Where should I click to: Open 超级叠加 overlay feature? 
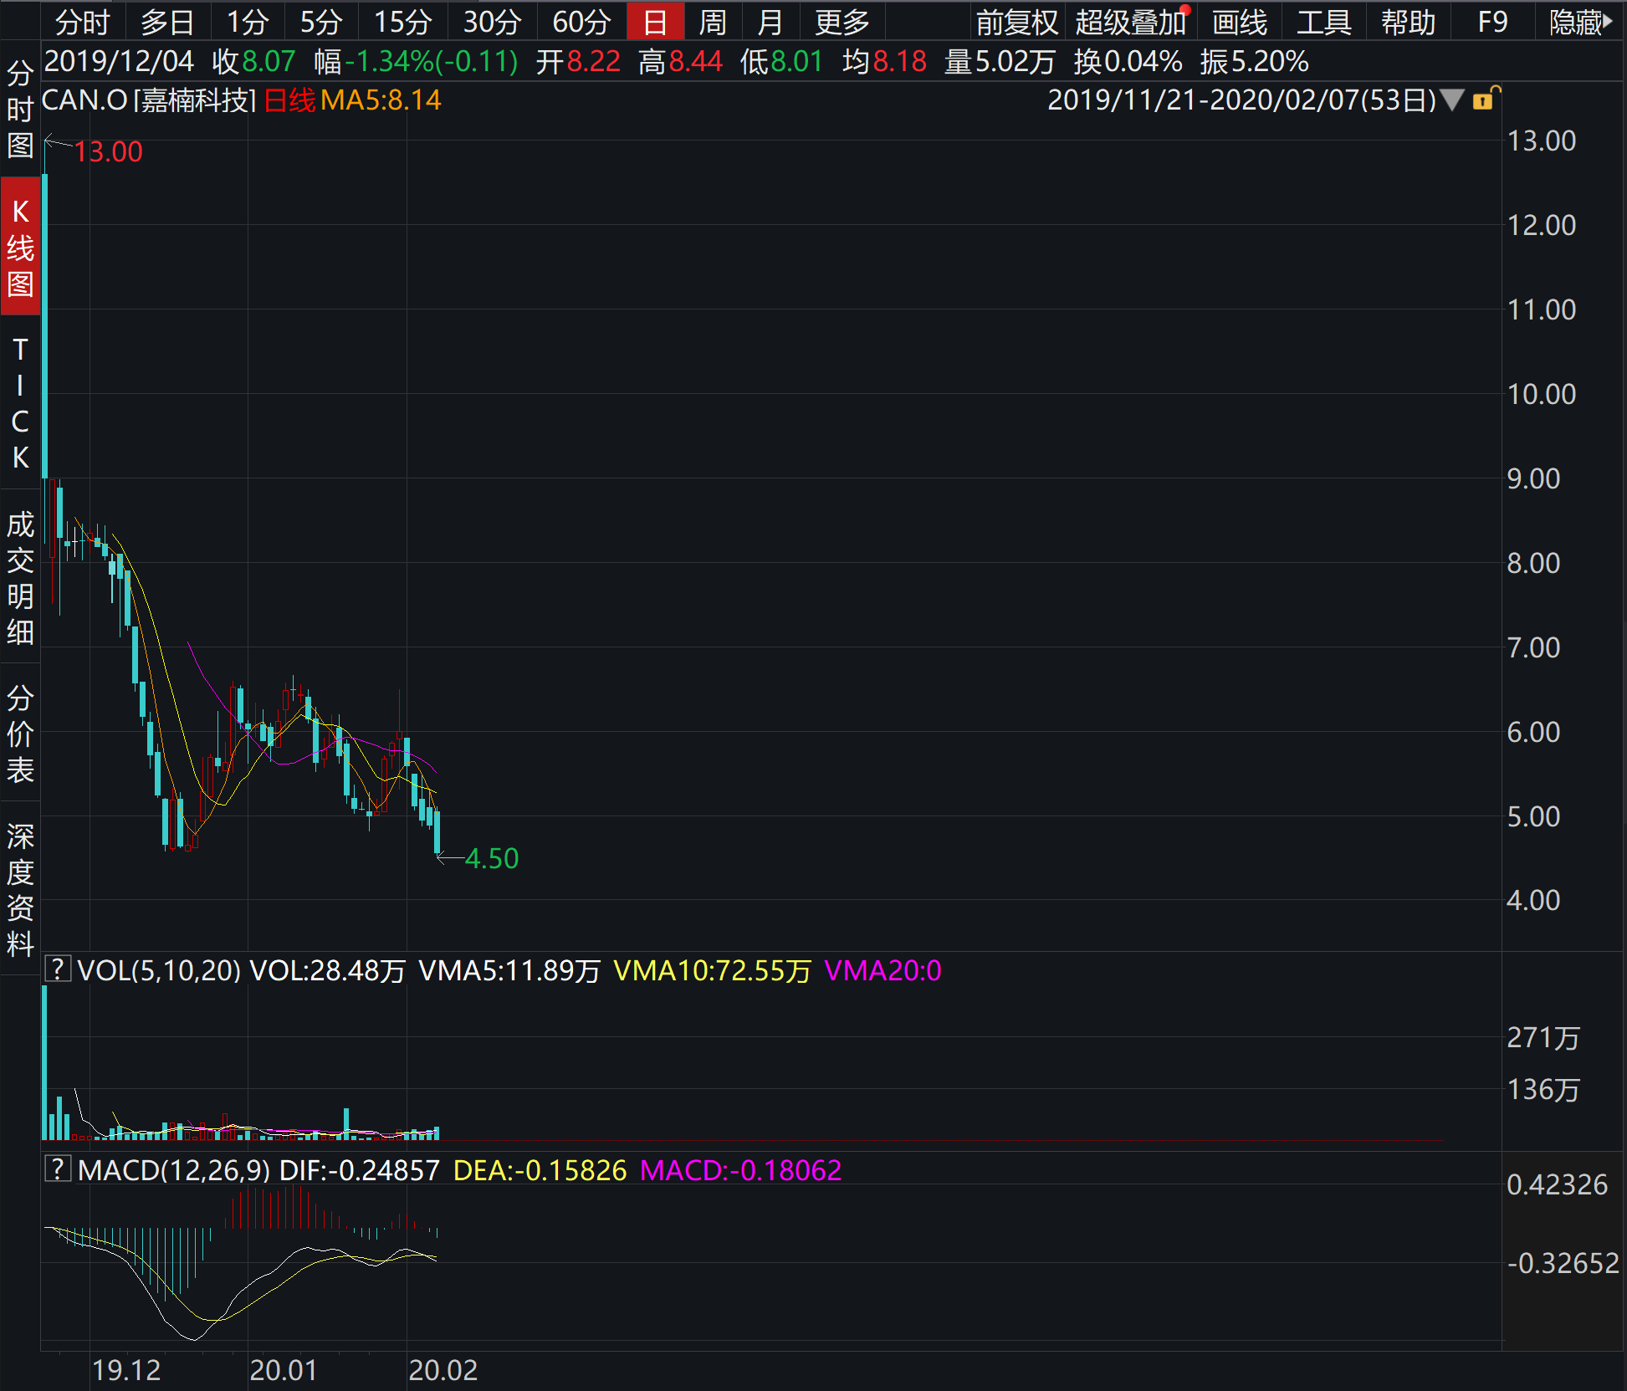(x=1131, y=22)
